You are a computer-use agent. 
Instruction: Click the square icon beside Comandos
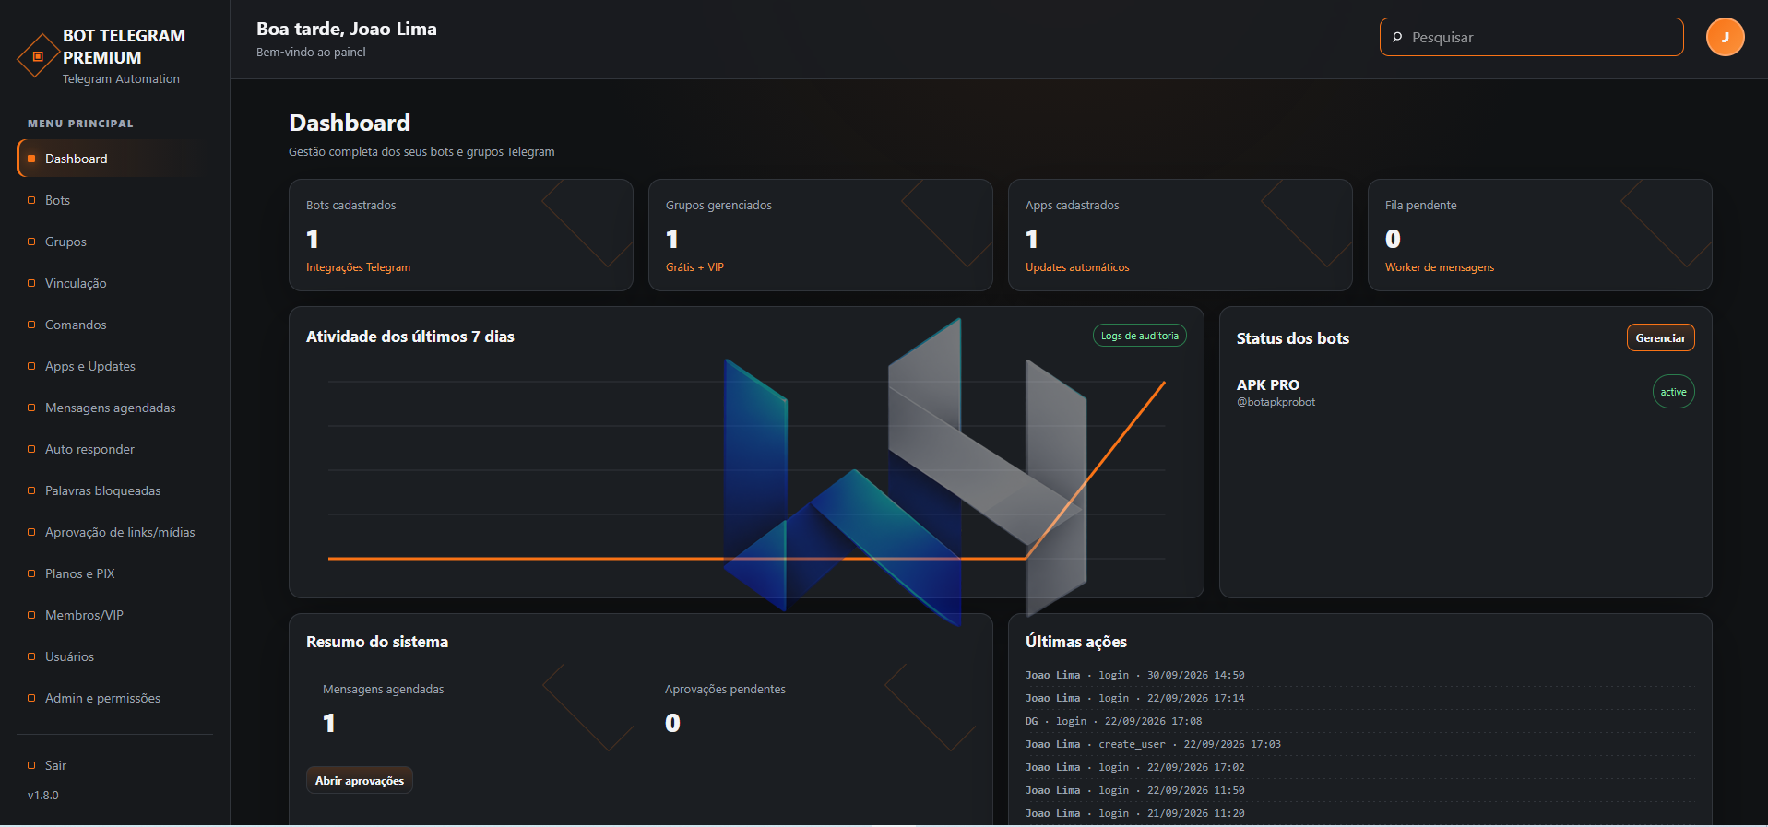(x=31, y=325)
